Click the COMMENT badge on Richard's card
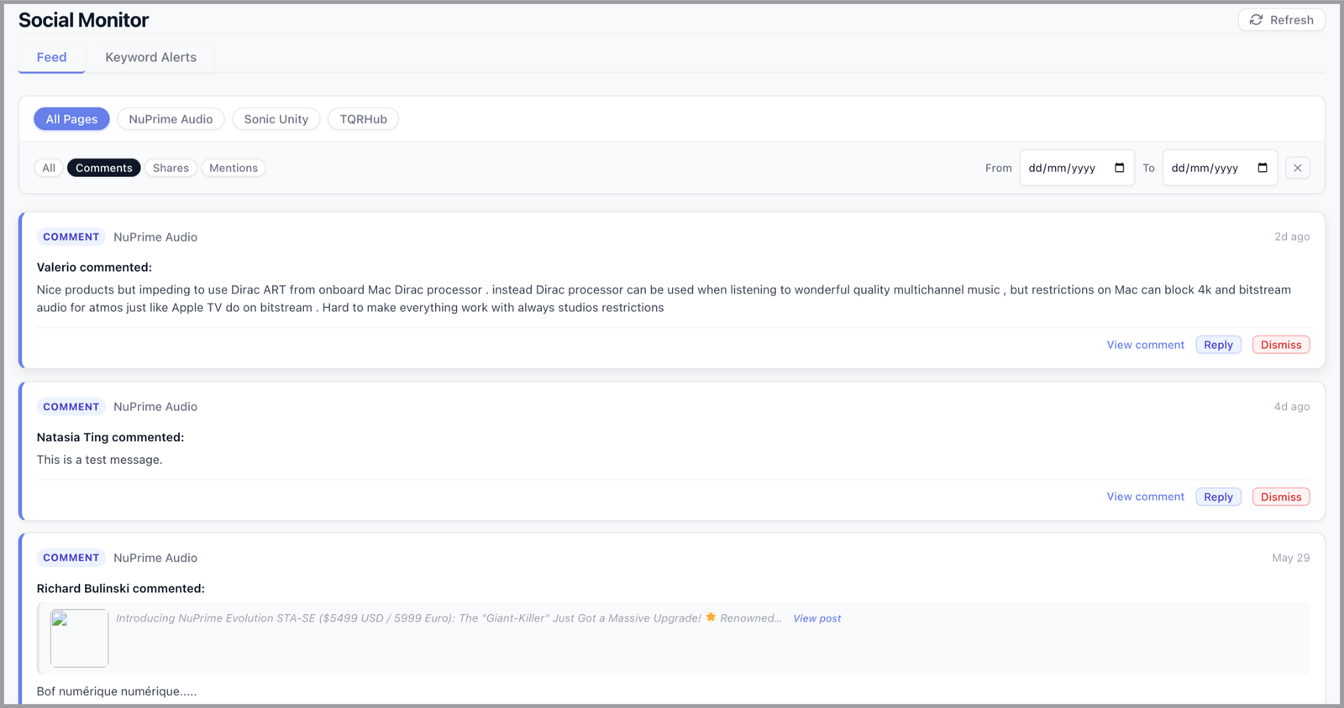This screenshot has width=1344, height=708. 71,558
